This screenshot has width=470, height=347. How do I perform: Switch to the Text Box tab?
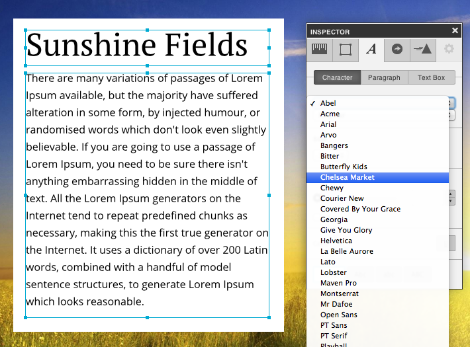point(431,77)
